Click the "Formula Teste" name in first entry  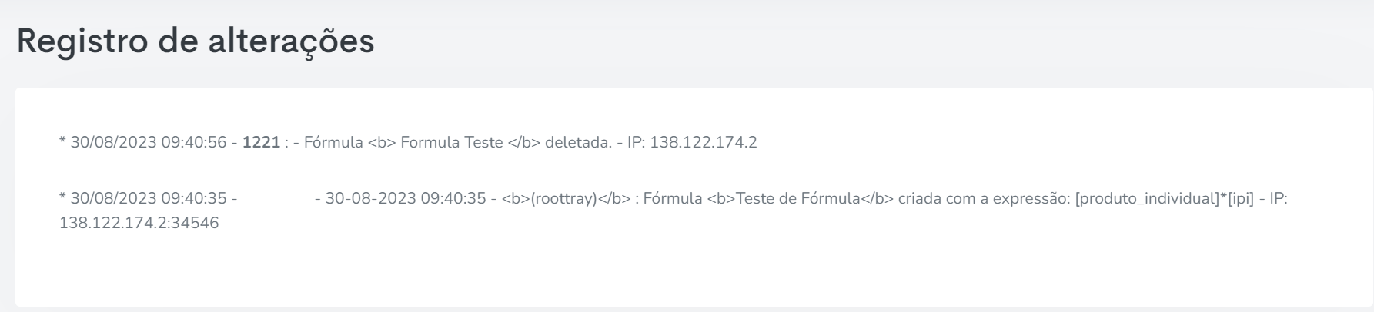coord(452,143)
